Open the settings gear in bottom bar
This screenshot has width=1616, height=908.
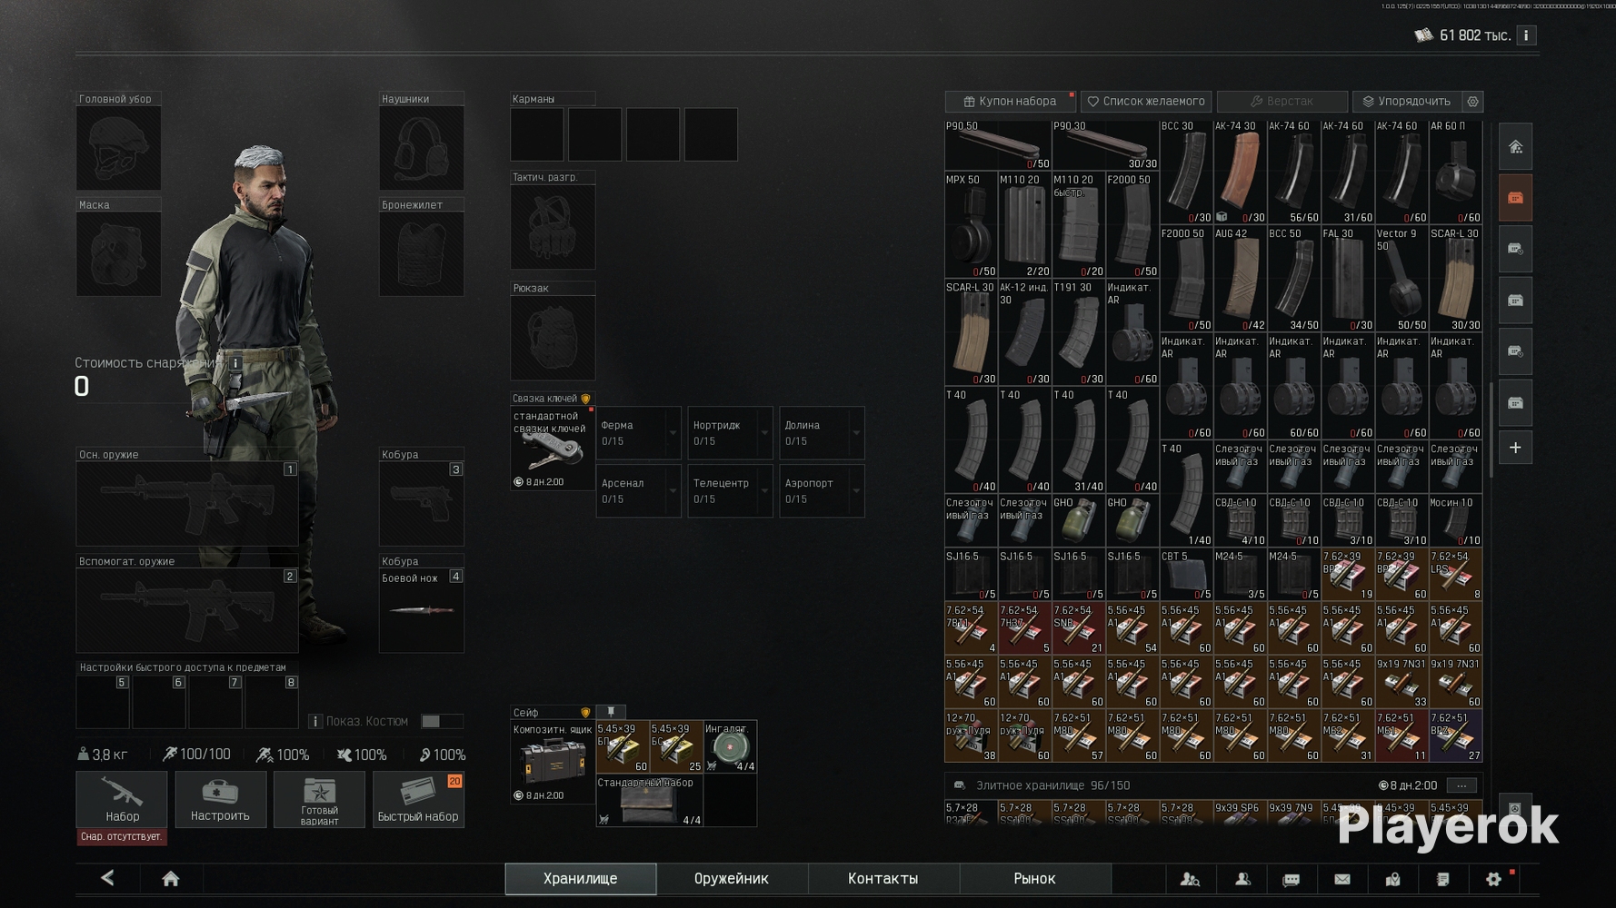tap(1493, 879)
